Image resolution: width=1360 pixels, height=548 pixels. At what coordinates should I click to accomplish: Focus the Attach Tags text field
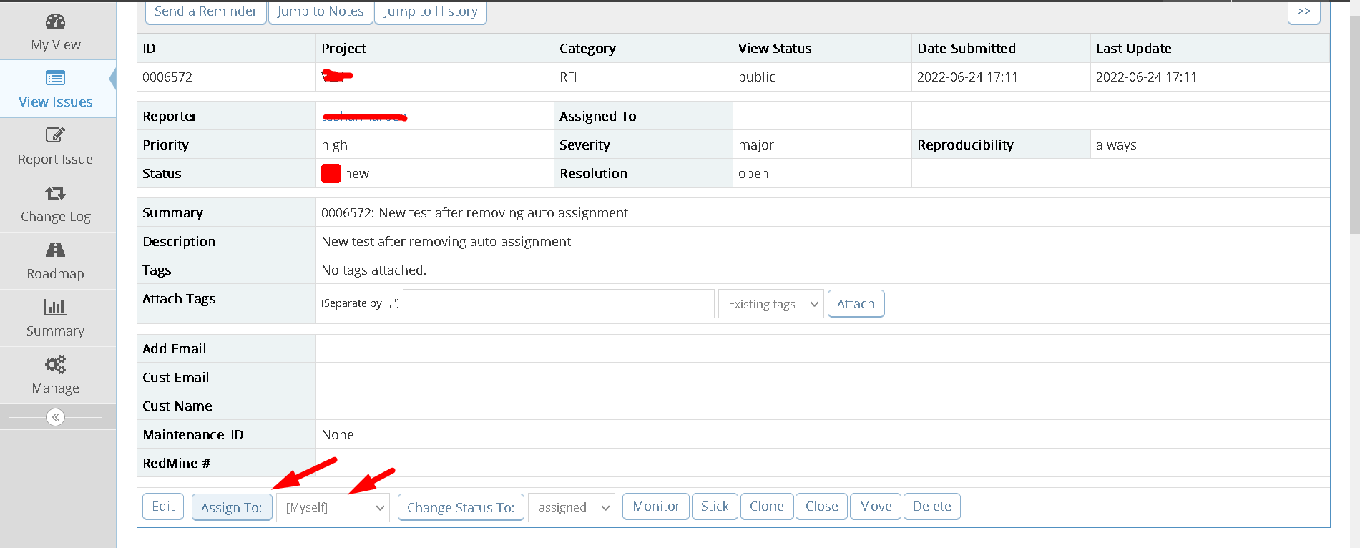[558, 304]
